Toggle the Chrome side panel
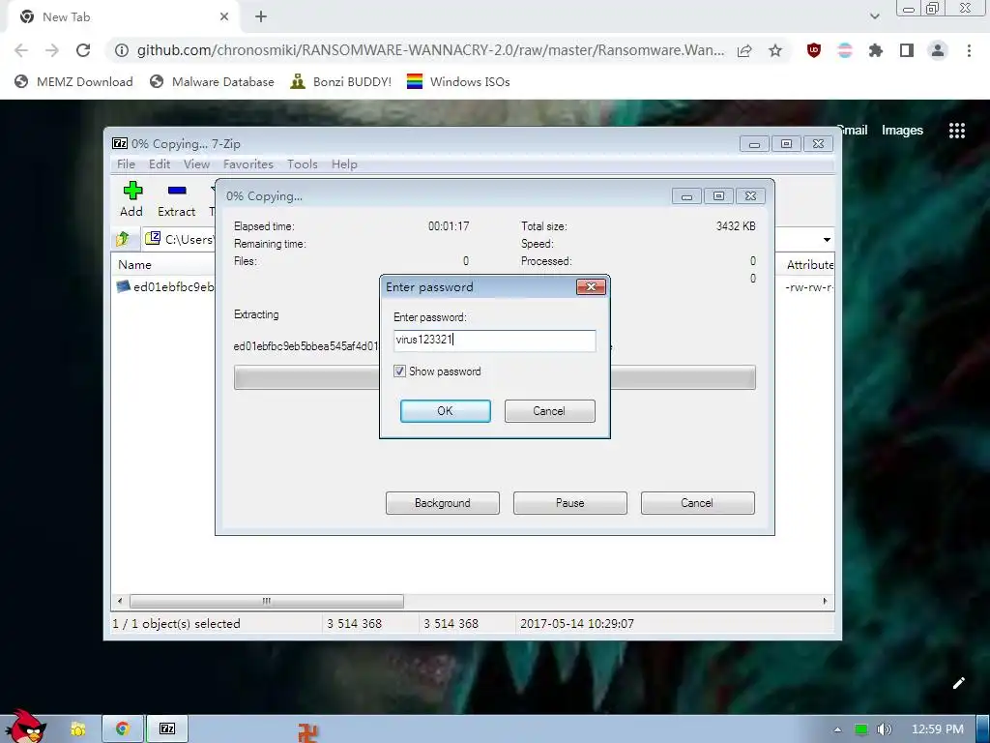Viewport: 990px width, 743px height. (x=907, y=50)
